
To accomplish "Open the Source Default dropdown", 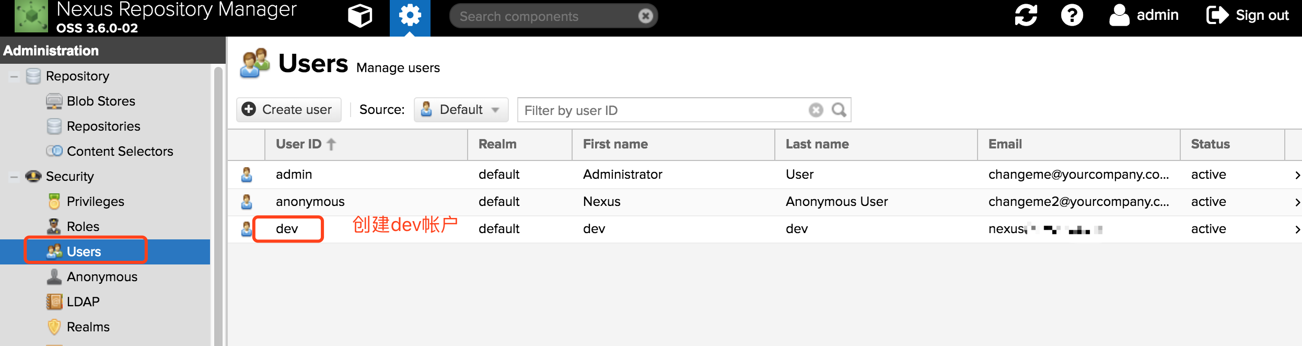I will (461, 109).
